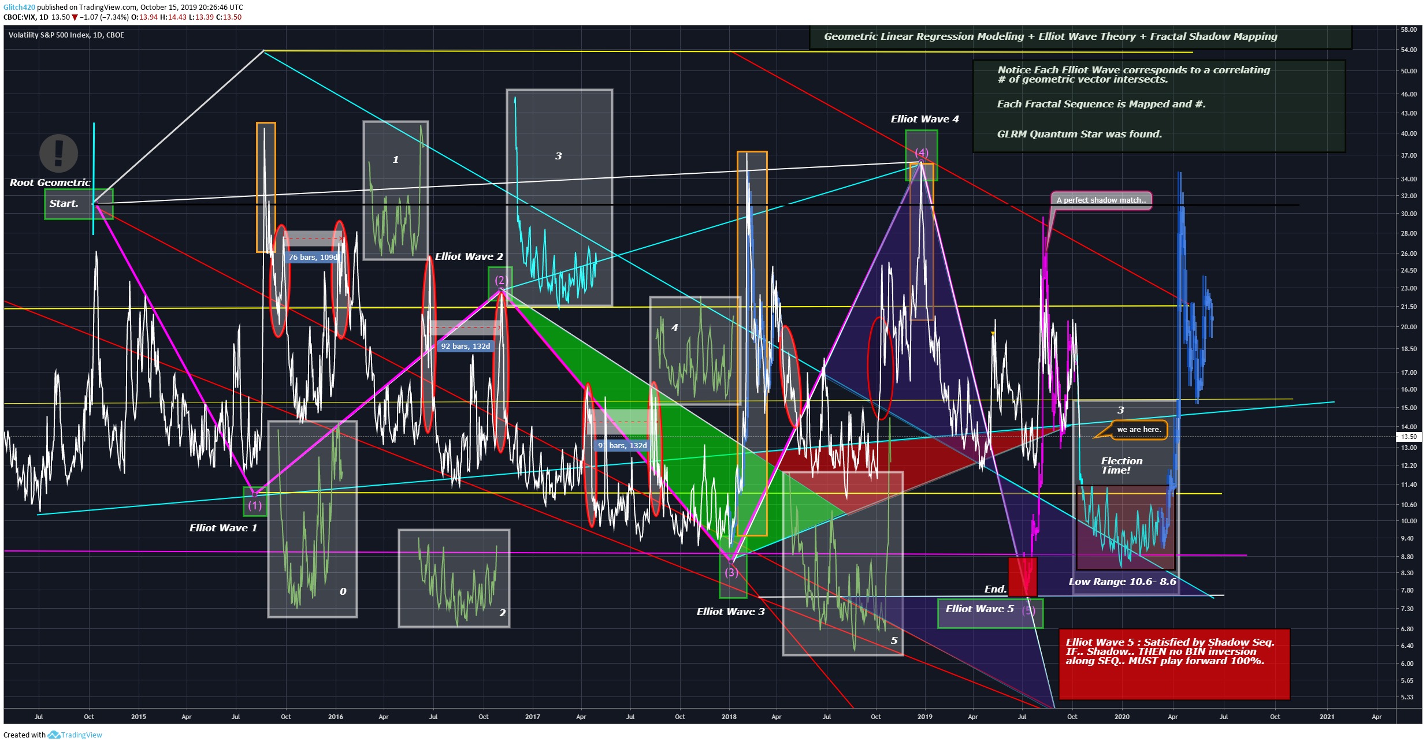Viewport: 1426px width, 745px height.
Task: Select the 'Start.' green label box
Action: [79, 204]
